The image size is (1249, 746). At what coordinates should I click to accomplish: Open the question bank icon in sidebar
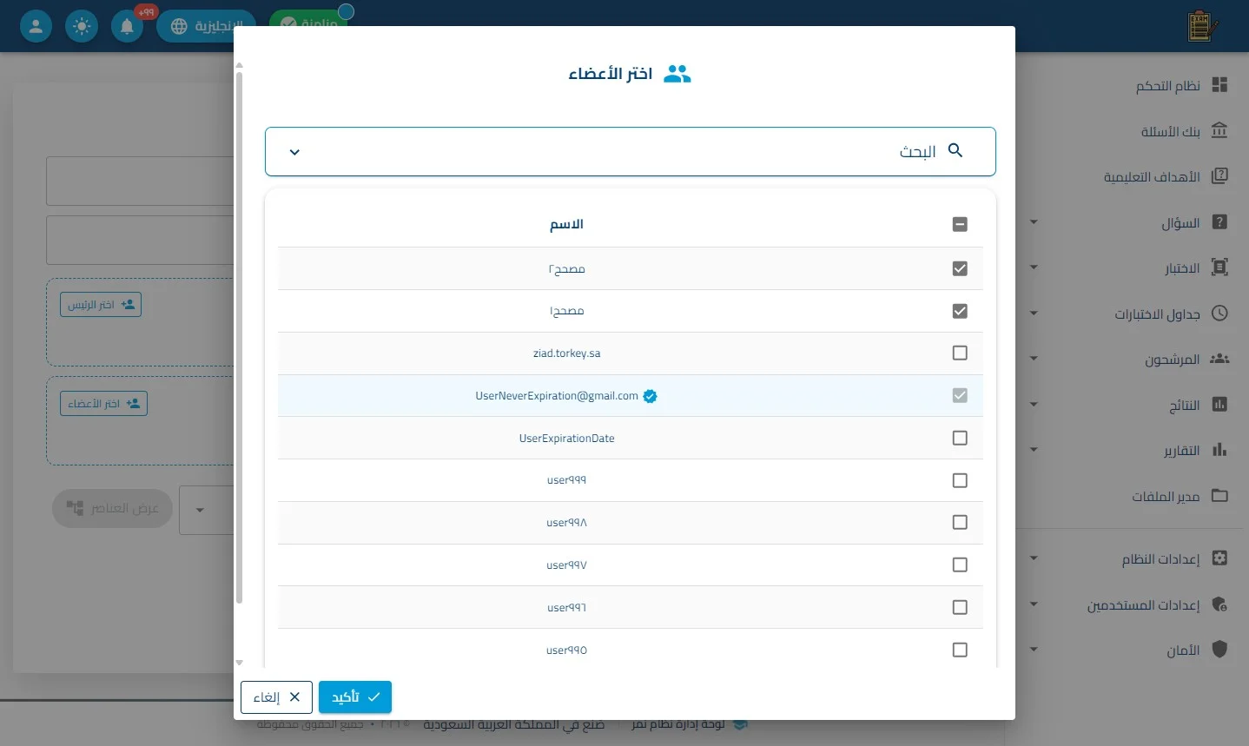pyautogui.click(x=1219, y=130)
